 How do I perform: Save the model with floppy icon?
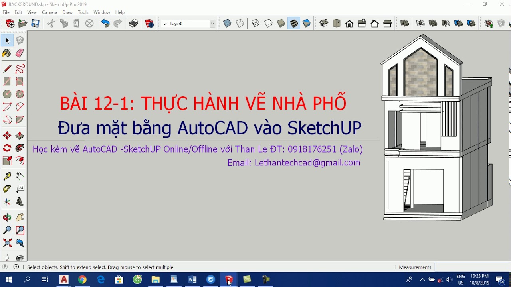pyautogui.click(x=36, y=24)
